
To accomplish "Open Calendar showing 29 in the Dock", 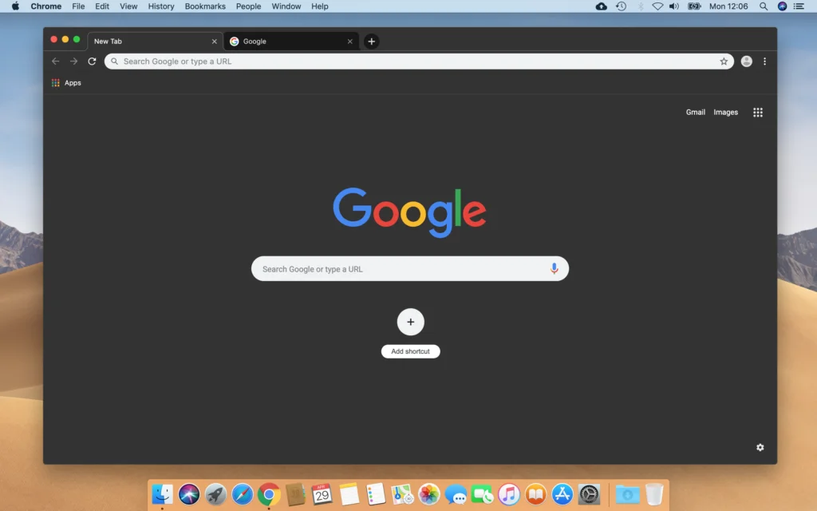I will tap(322, 493).
